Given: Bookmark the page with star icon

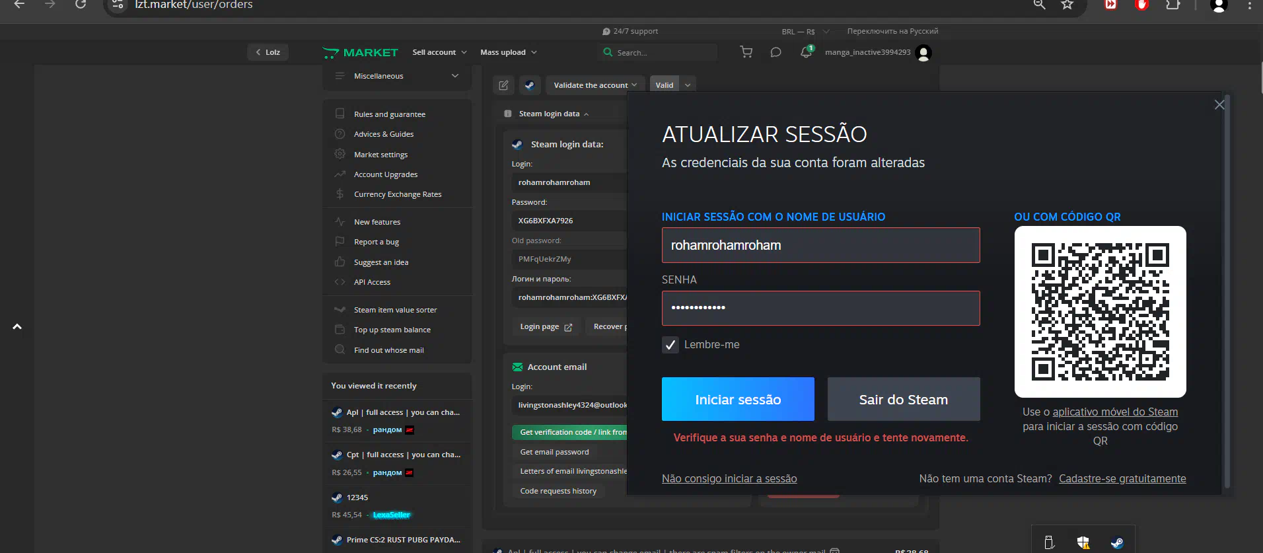Looking at the screenshot, I should [x=1067, y=5].
